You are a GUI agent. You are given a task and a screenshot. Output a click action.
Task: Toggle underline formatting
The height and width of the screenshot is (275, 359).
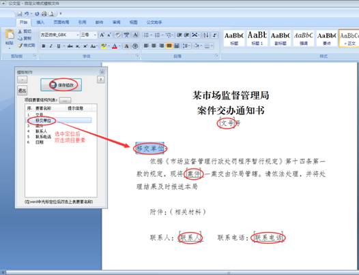point(59,46)
